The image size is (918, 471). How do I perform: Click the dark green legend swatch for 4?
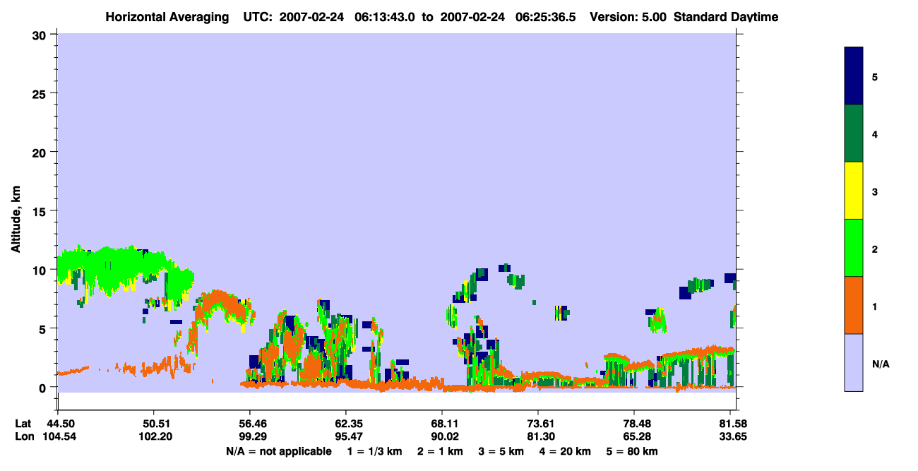tap(854, 133)
